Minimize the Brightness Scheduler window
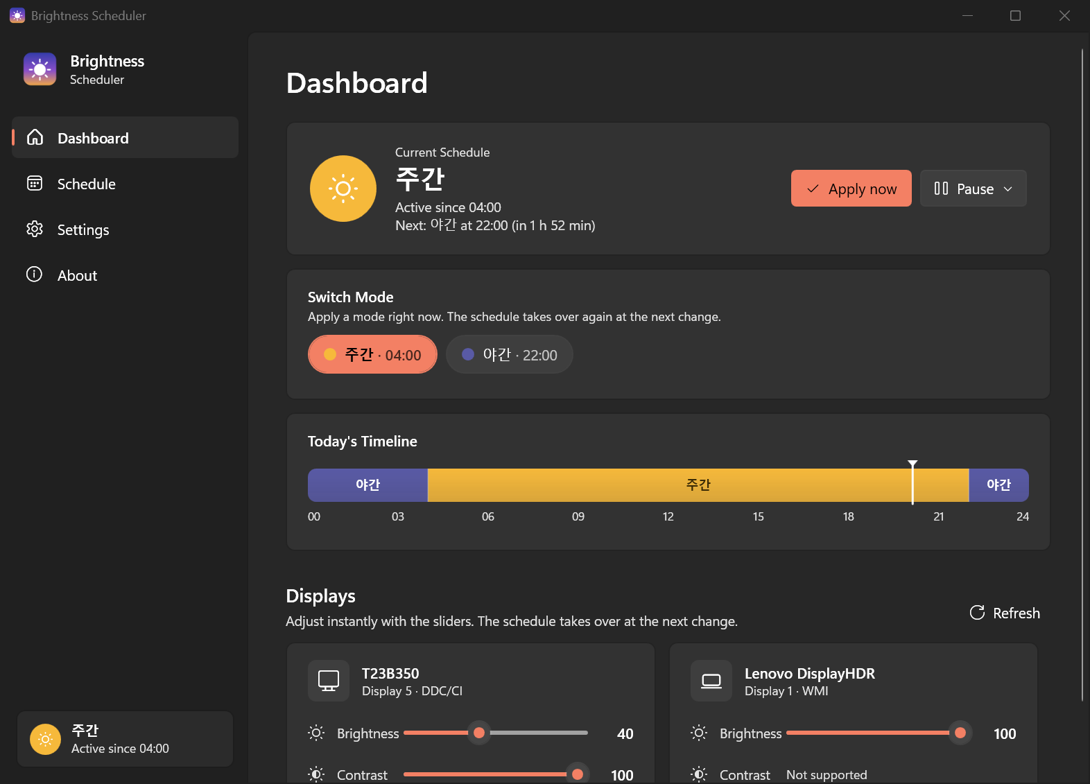The height and width of the screenshot is (784, 1090). pyautogui.click(x=967, y=15)
